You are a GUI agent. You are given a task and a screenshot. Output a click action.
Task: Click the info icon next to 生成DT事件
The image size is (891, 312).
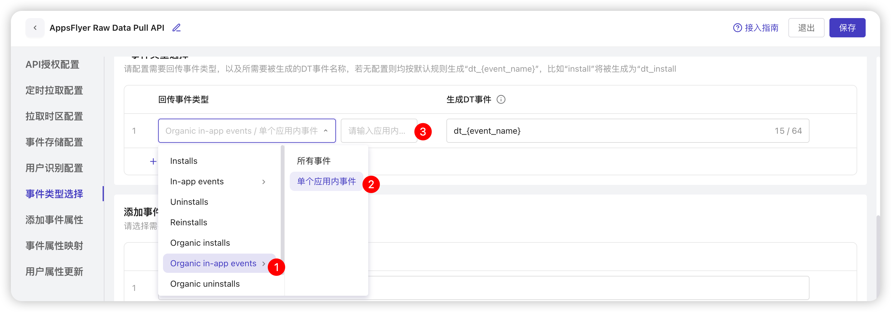(501, 99)
